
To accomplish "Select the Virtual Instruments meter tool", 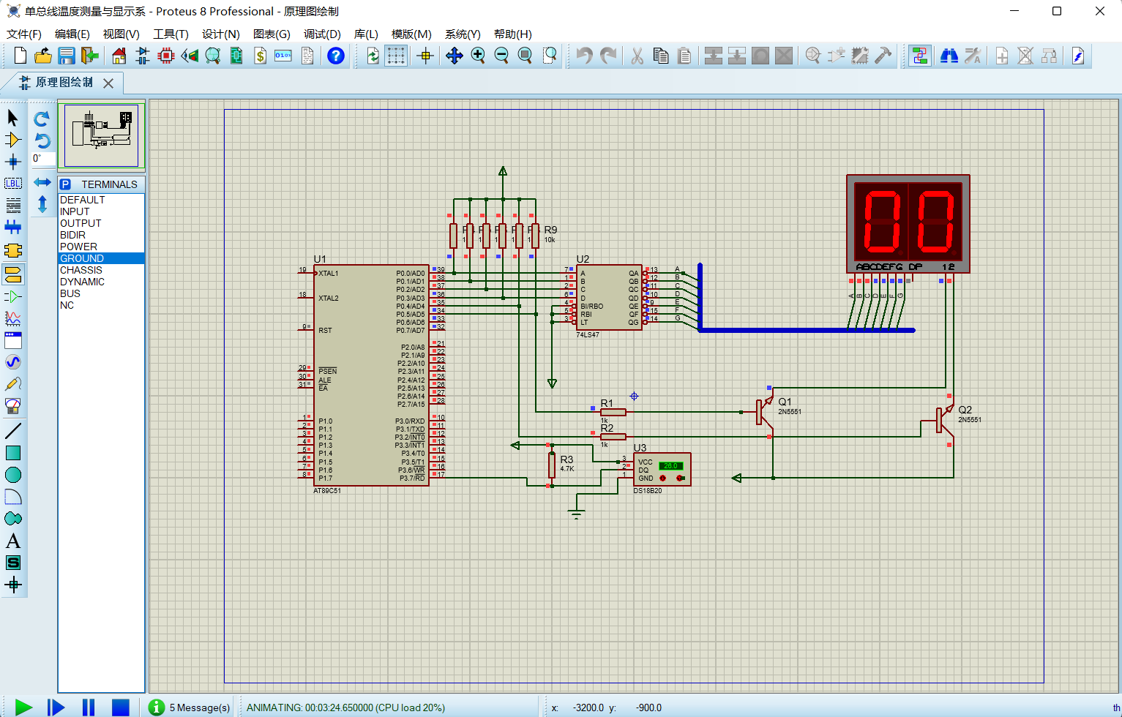I will [x=13, y=406].
